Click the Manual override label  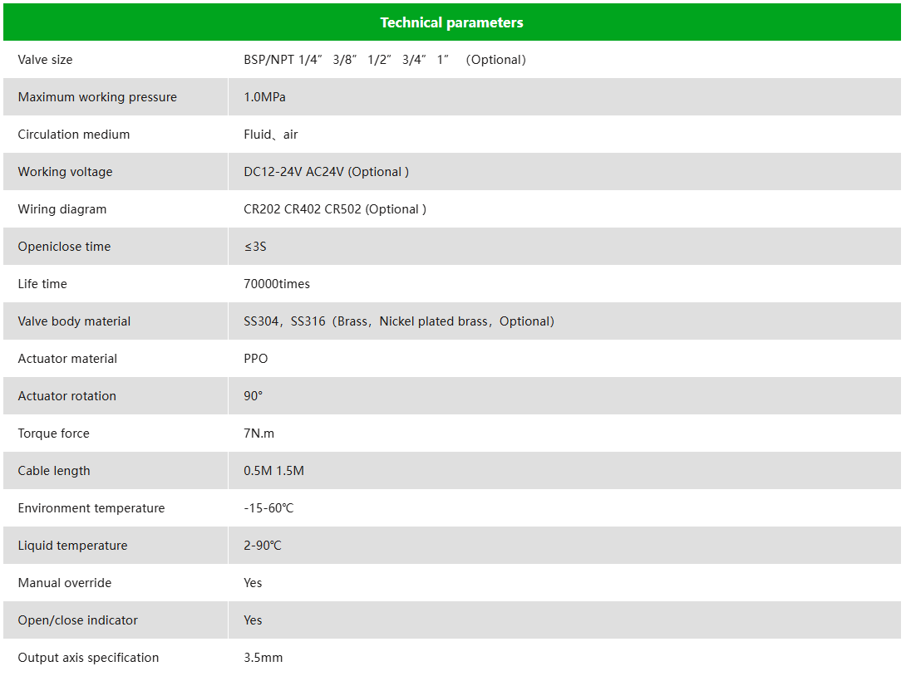pos(65,583)
